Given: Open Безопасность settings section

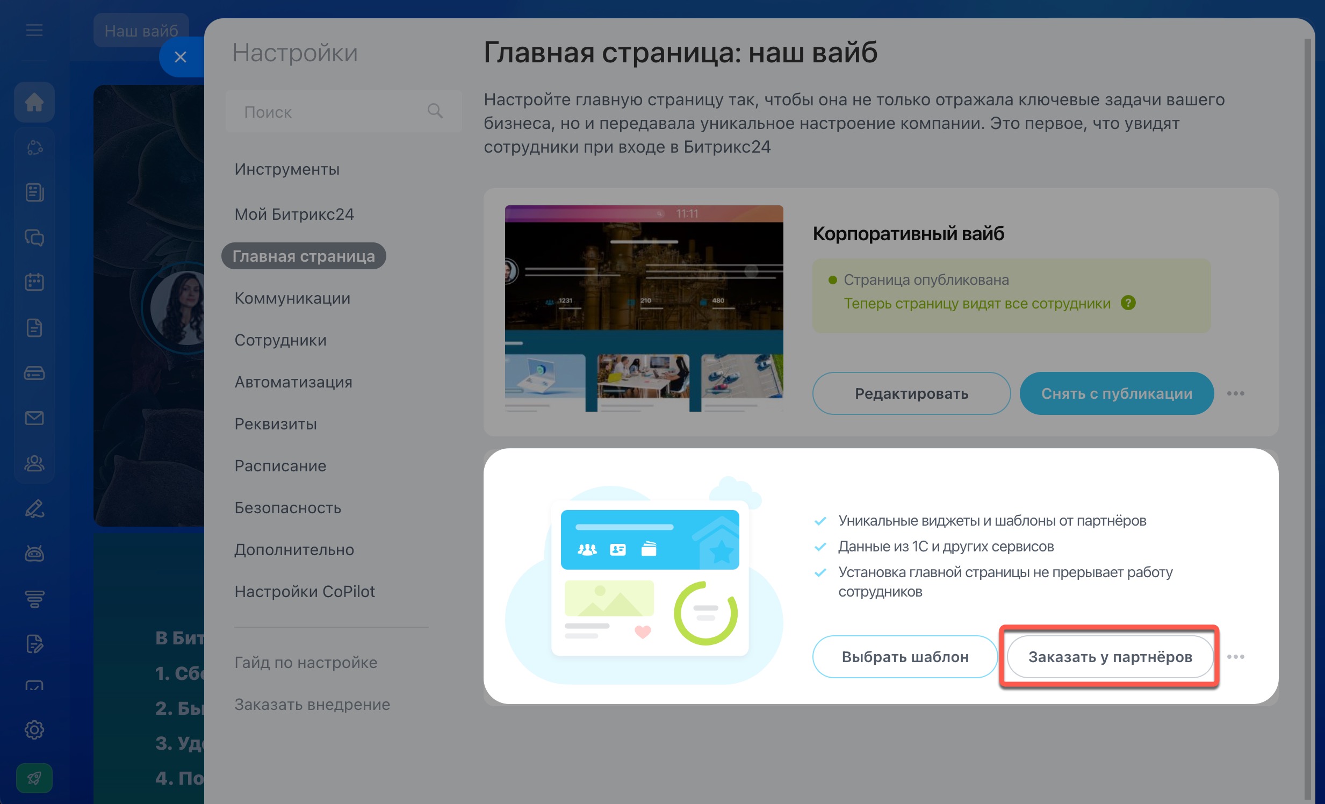Looking at the screenshot, I should (288, 508).
